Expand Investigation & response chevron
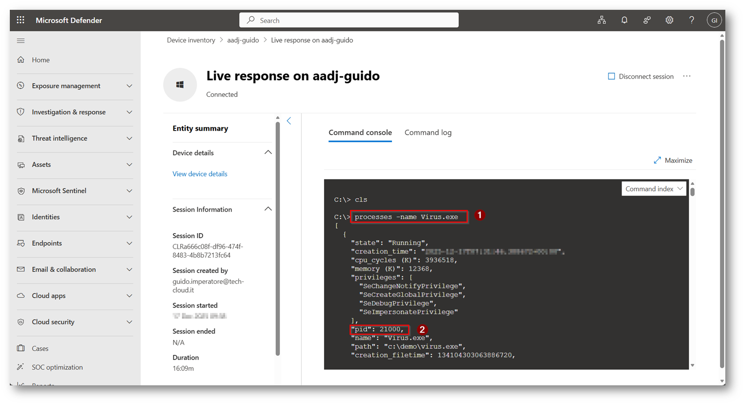The height and width of the screenshot is (405, 745). tap(129, 112)
